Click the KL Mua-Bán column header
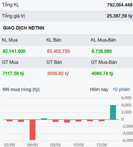This screenshot has height=147, width=133. click(104, 40)
